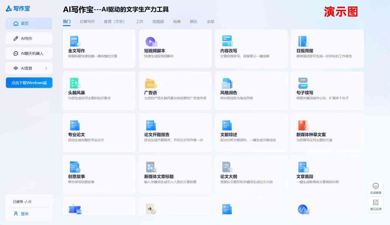
Task: Click the user icon next to 登录
Action: pos(16,214)
